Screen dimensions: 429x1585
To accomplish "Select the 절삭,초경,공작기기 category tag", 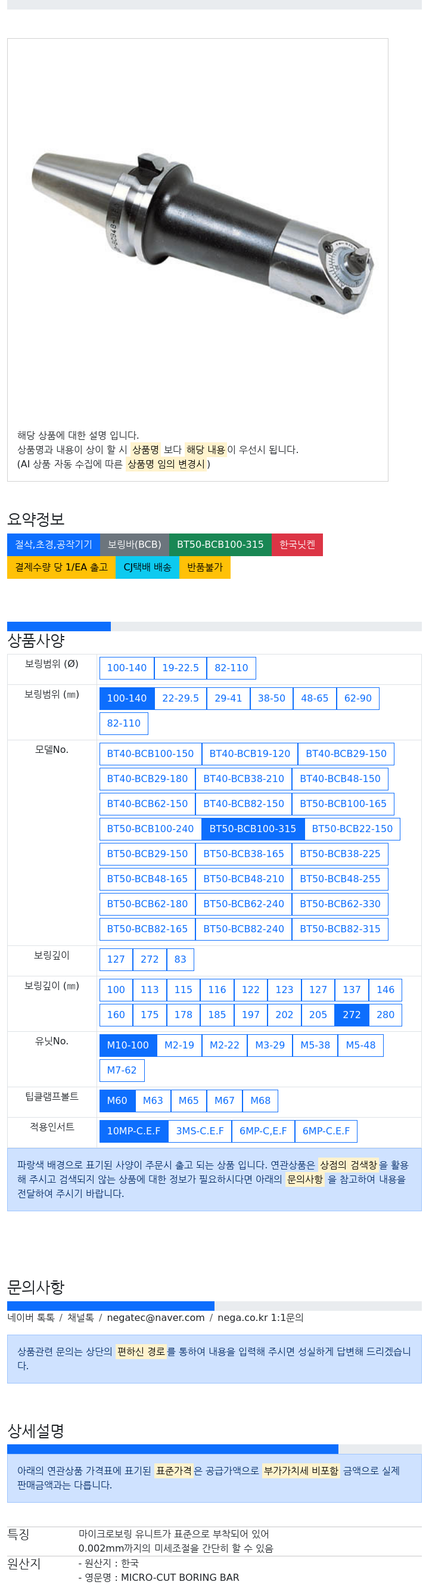I will tap(54, 545).
